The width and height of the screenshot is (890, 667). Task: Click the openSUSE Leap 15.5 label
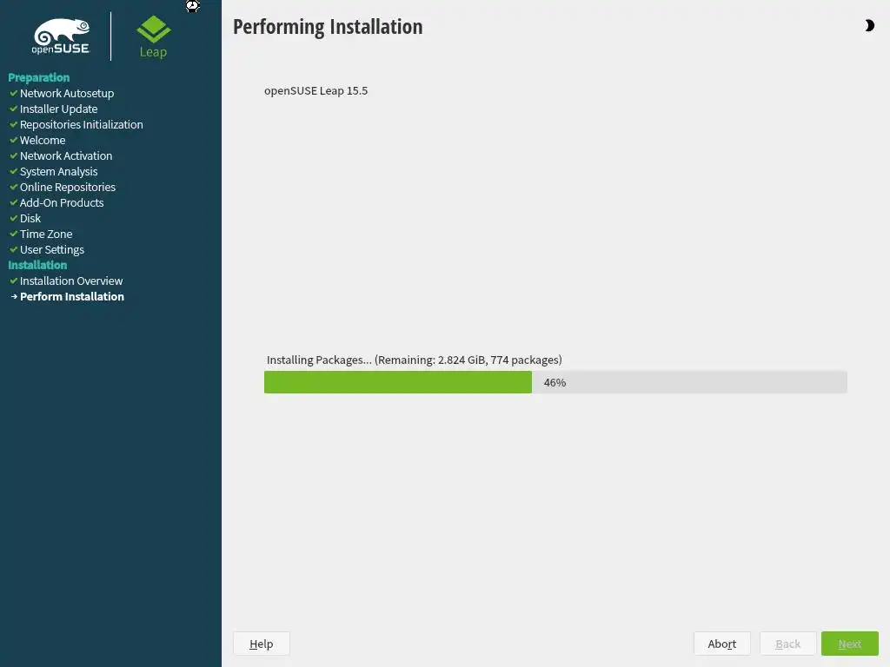coord(315,90)
